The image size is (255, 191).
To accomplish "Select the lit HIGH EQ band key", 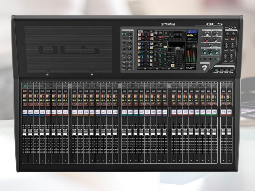I will (217, 59).
